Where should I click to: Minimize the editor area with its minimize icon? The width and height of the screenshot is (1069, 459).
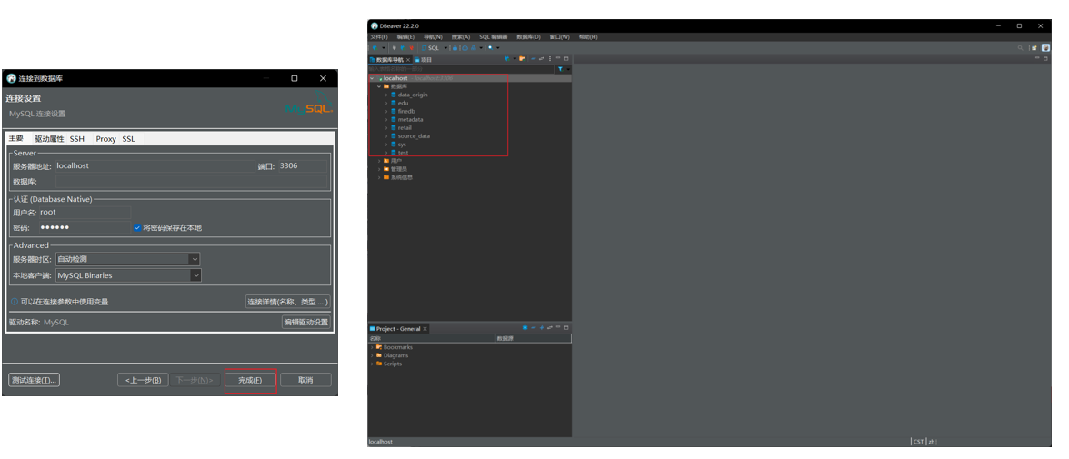tap(1038, 59)
